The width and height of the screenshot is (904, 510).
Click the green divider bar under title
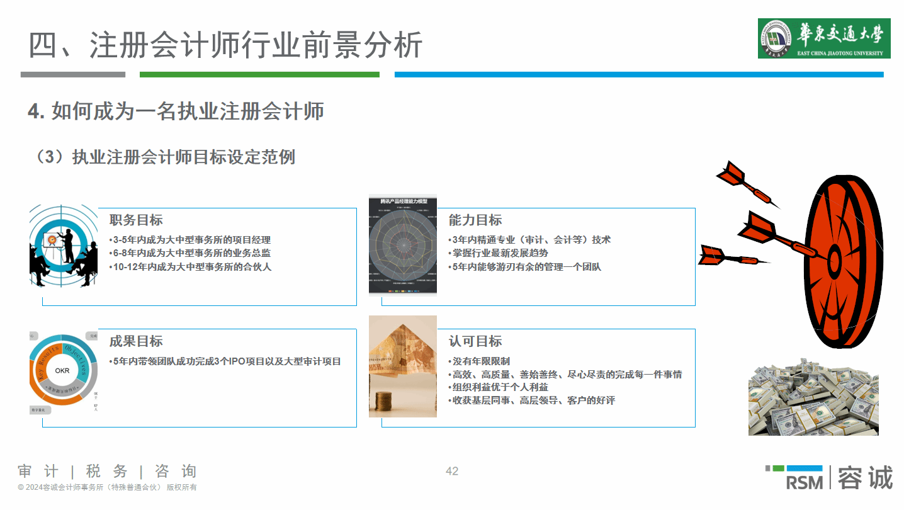(x=259, y=75)
